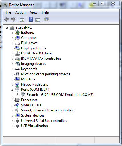The width and height of the screenshot is (122, 146).
Task: Click the Device Manager title bar icon
Action: (x=5, y=5)
